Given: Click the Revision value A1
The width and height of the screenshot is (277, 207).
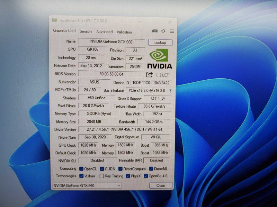Looking at the screenshot, I should pos(135,50).
